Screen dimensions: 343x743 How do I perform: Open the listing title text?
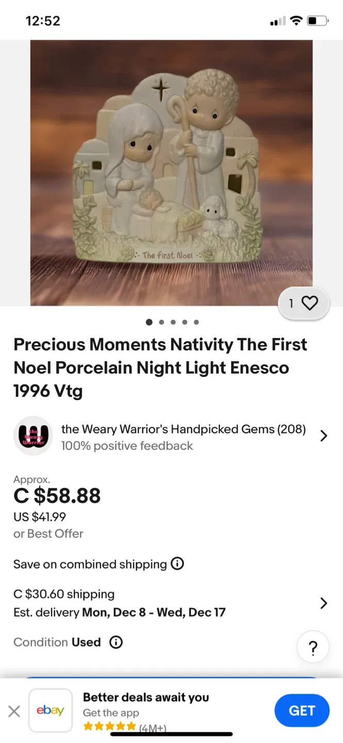pos(160,367)
